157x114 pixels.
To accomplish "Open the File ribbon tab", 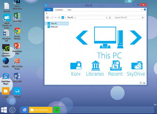I will 49,9.
